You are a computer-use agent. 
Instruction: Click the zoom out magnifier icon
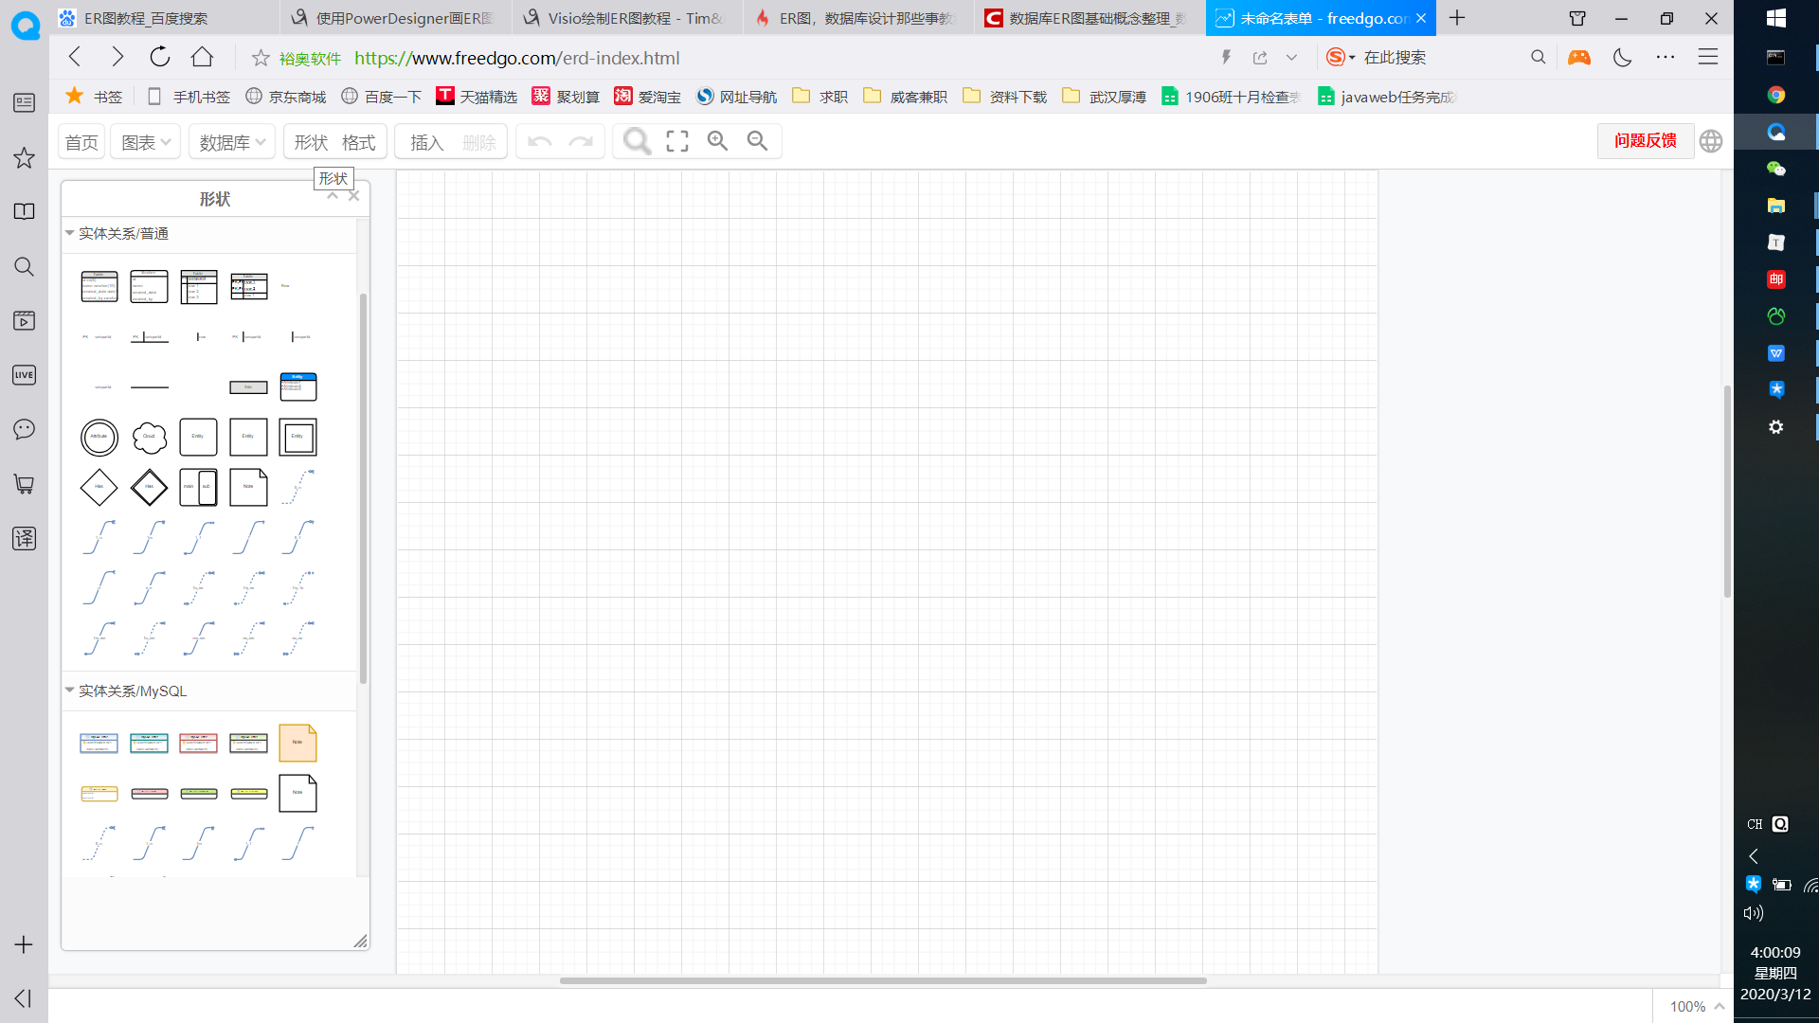click(x=757, y=141)
